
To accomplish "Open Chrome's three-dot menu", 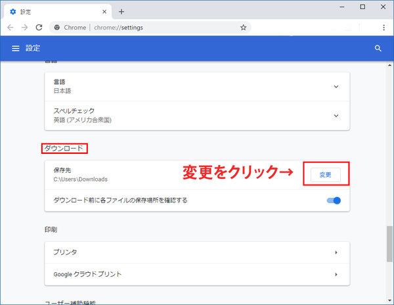I will [x=383, y=28].
